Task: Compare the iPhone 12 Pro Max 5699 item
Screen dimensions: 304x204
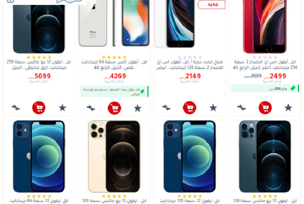Action: [x=16, y=107]
